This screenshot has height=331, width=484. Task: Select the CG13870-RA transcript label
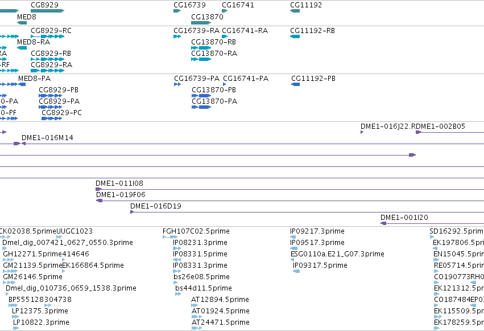(x=214, y=54)
